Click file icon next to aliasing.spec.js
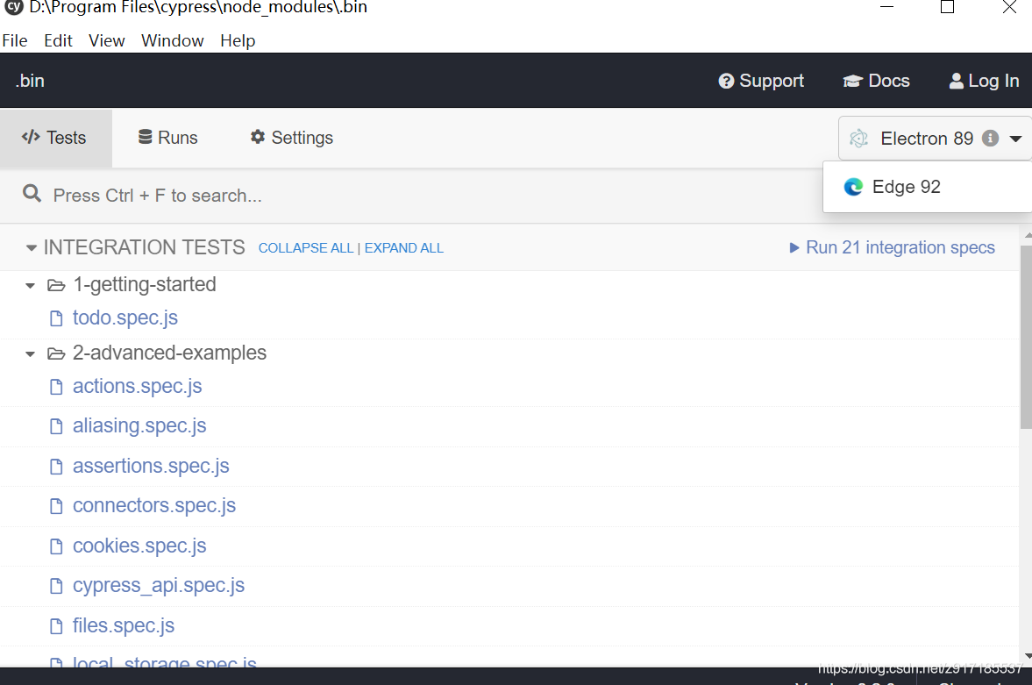The height and width of the screenshot is (685, 1032). (x=57, y=427)
